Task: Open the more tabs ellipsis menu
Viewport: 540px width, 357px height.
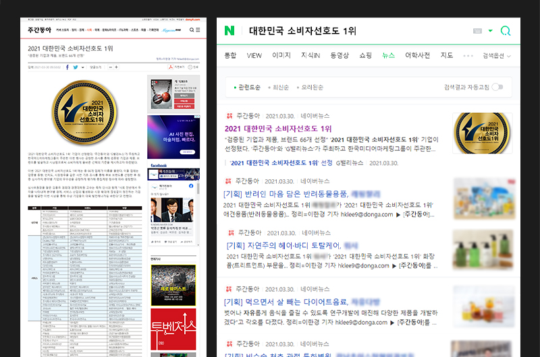Action: pos(468,56)
